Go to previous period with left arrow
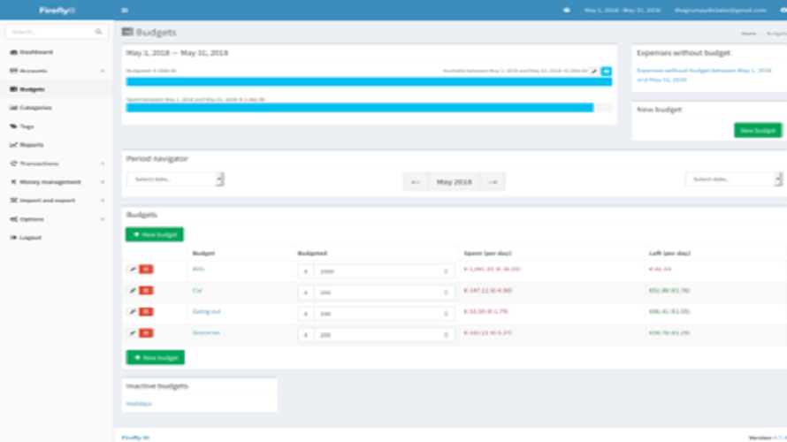This screenshot has height=442, width=787. [x=416, y=181]
